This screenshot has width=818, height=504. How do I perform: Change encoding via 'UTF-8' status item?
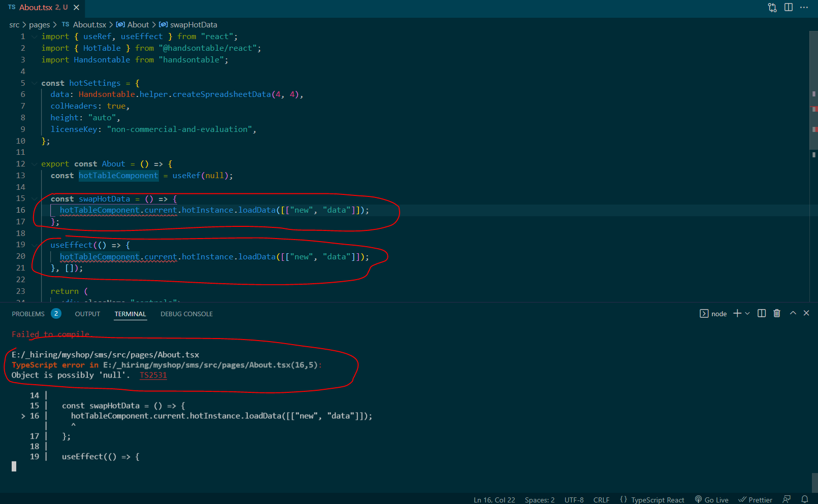(x=574, y=500)
